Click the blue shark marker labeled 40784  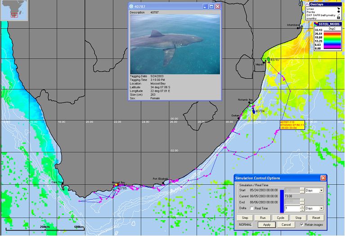253,111
